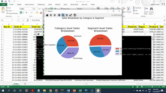This screenshot has width=166, height=93.
Task: Apply the Fill Color swatch
Action: (37, 13)
